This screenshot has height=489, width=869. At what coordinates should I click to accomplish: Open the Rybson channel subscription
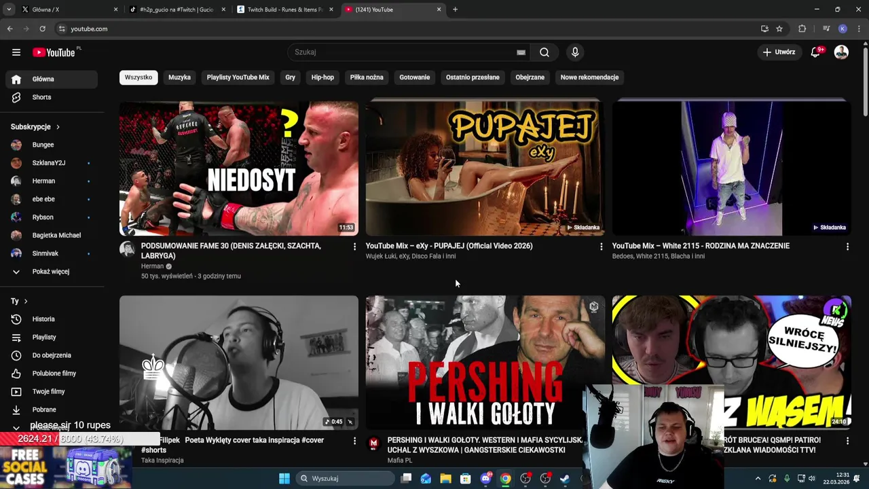[x=52, y=217]
